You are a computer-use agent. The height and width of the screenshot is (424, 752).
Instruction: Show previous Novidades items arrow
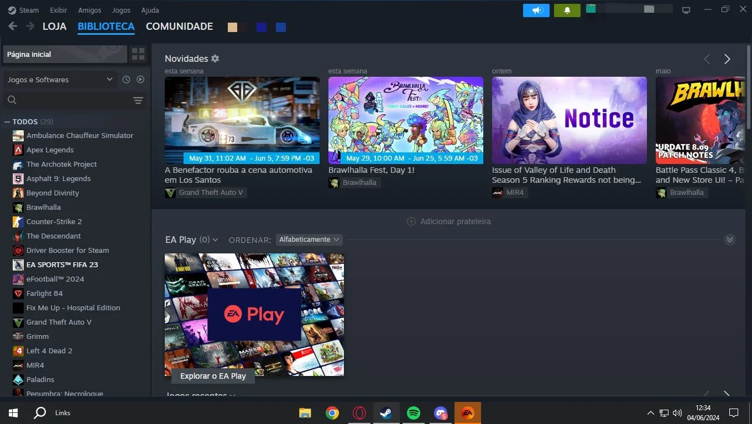click(x=707, y=59)
